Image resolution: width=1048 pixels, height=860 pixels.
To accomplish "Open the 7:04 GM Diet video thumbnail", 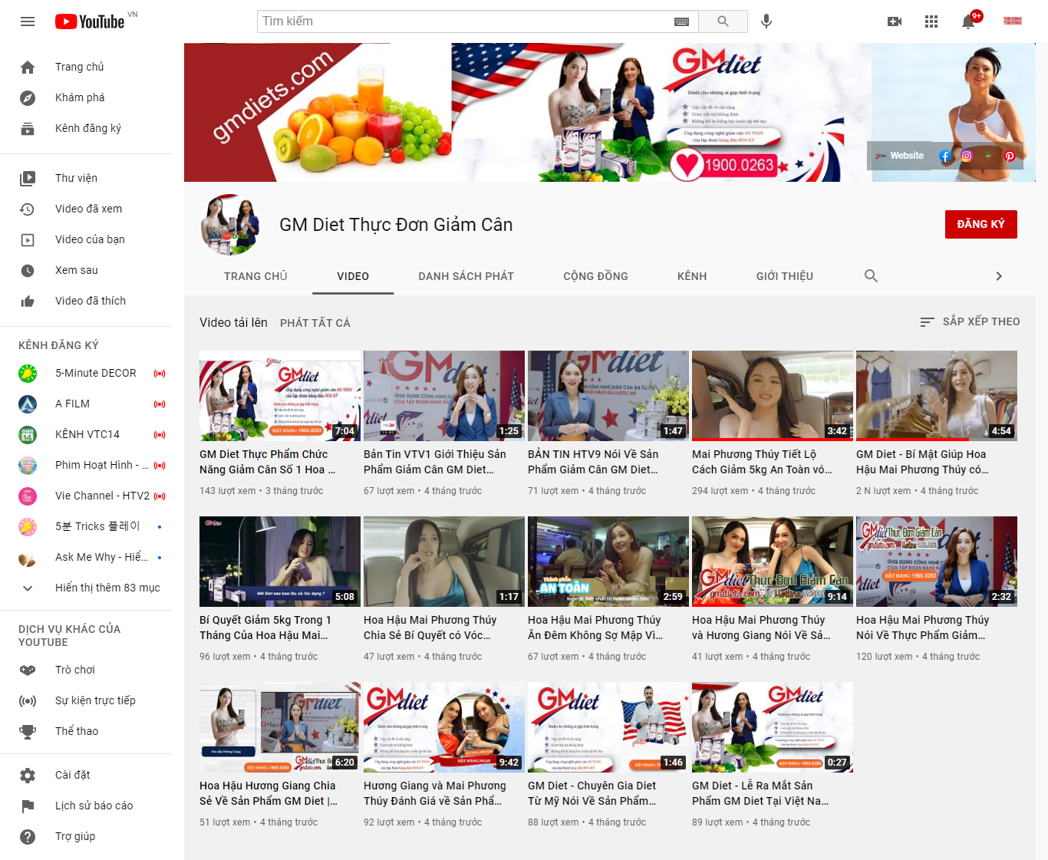I will coord(279,396).
